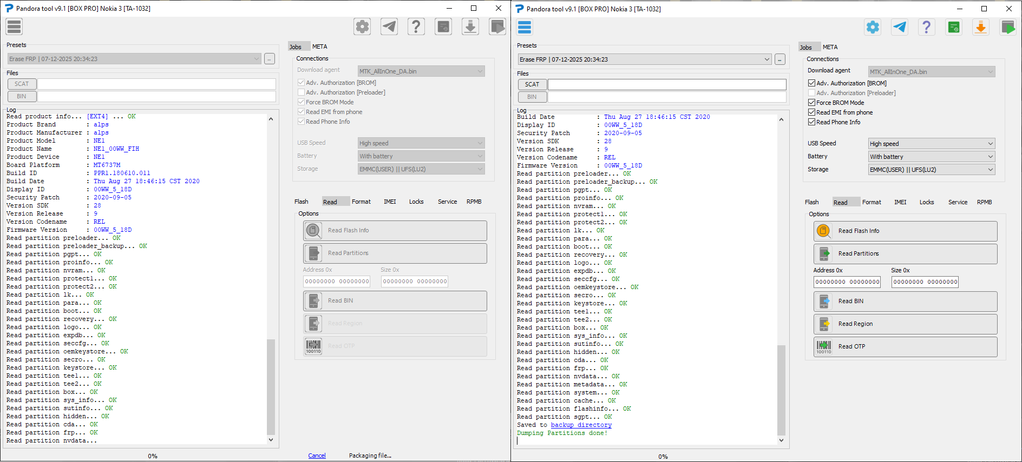Screen dimensions: 1022x462
Task: Toggle Read EMI from phone, right window
Action: pyautogui.click(x=811, y=112)
